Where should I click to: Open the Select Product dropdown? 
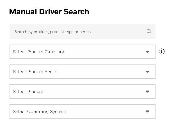tap(82, 92)
